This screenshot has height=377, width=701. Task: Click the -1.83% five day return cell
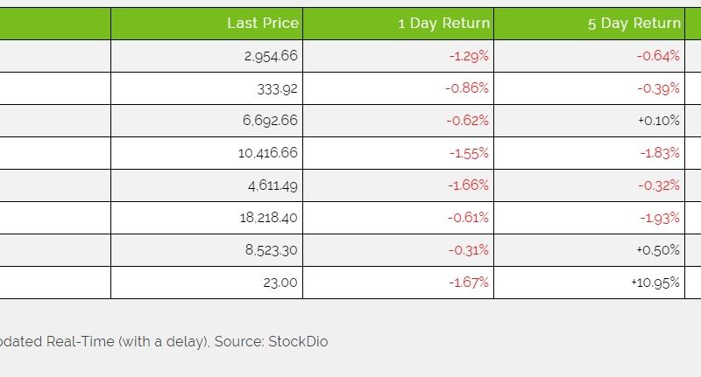pos(659,153)
